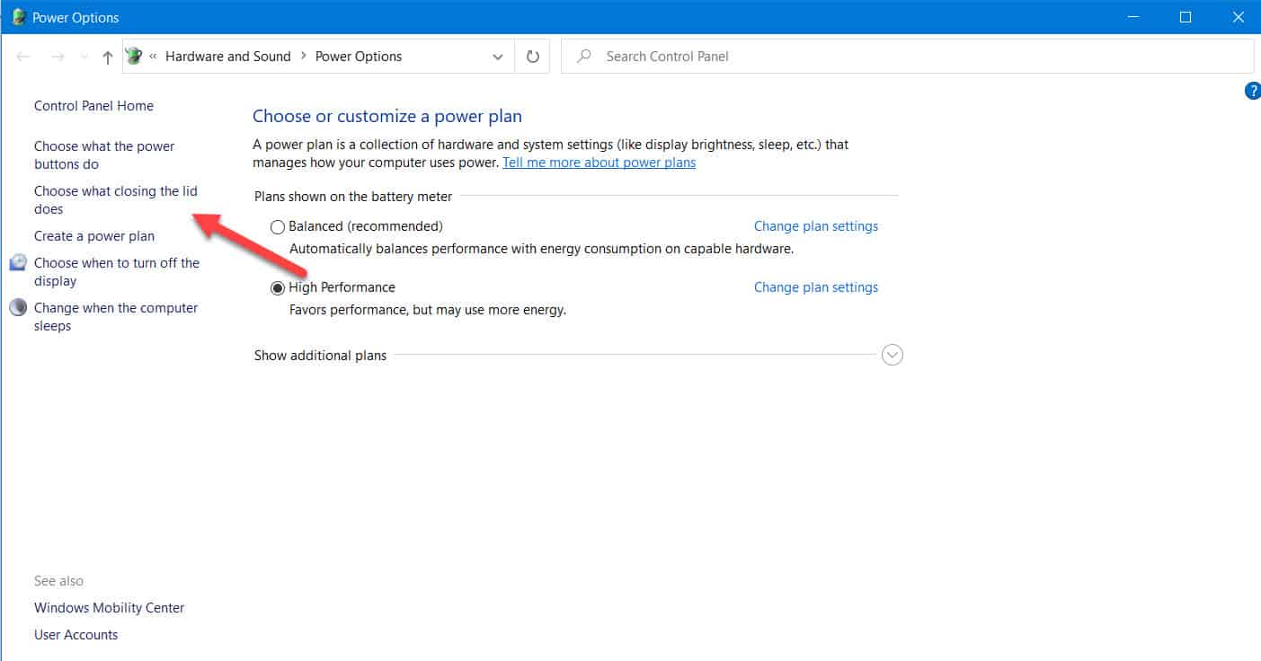The width and height of the screenshot is (1261, 661).
Task: Click the breadcrumb overflow double-chevron
Action: click(x=154, y=57)
